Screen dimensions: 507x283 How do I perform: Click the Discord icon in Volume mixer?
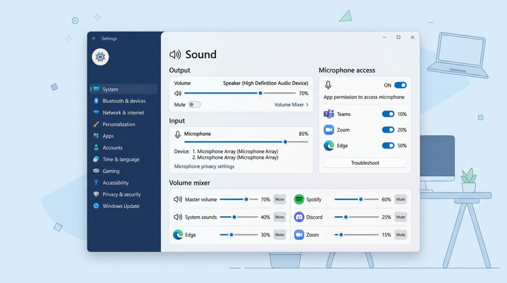tap(300, 217)
